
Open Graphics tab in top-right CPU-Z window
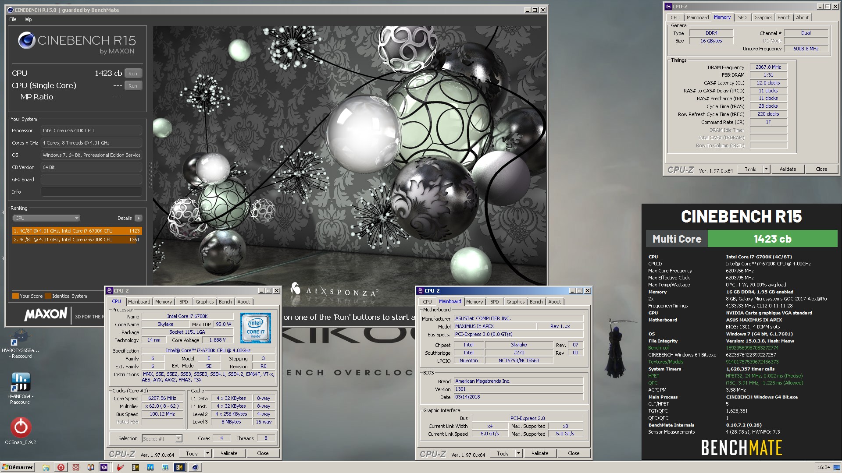(764, 18)
